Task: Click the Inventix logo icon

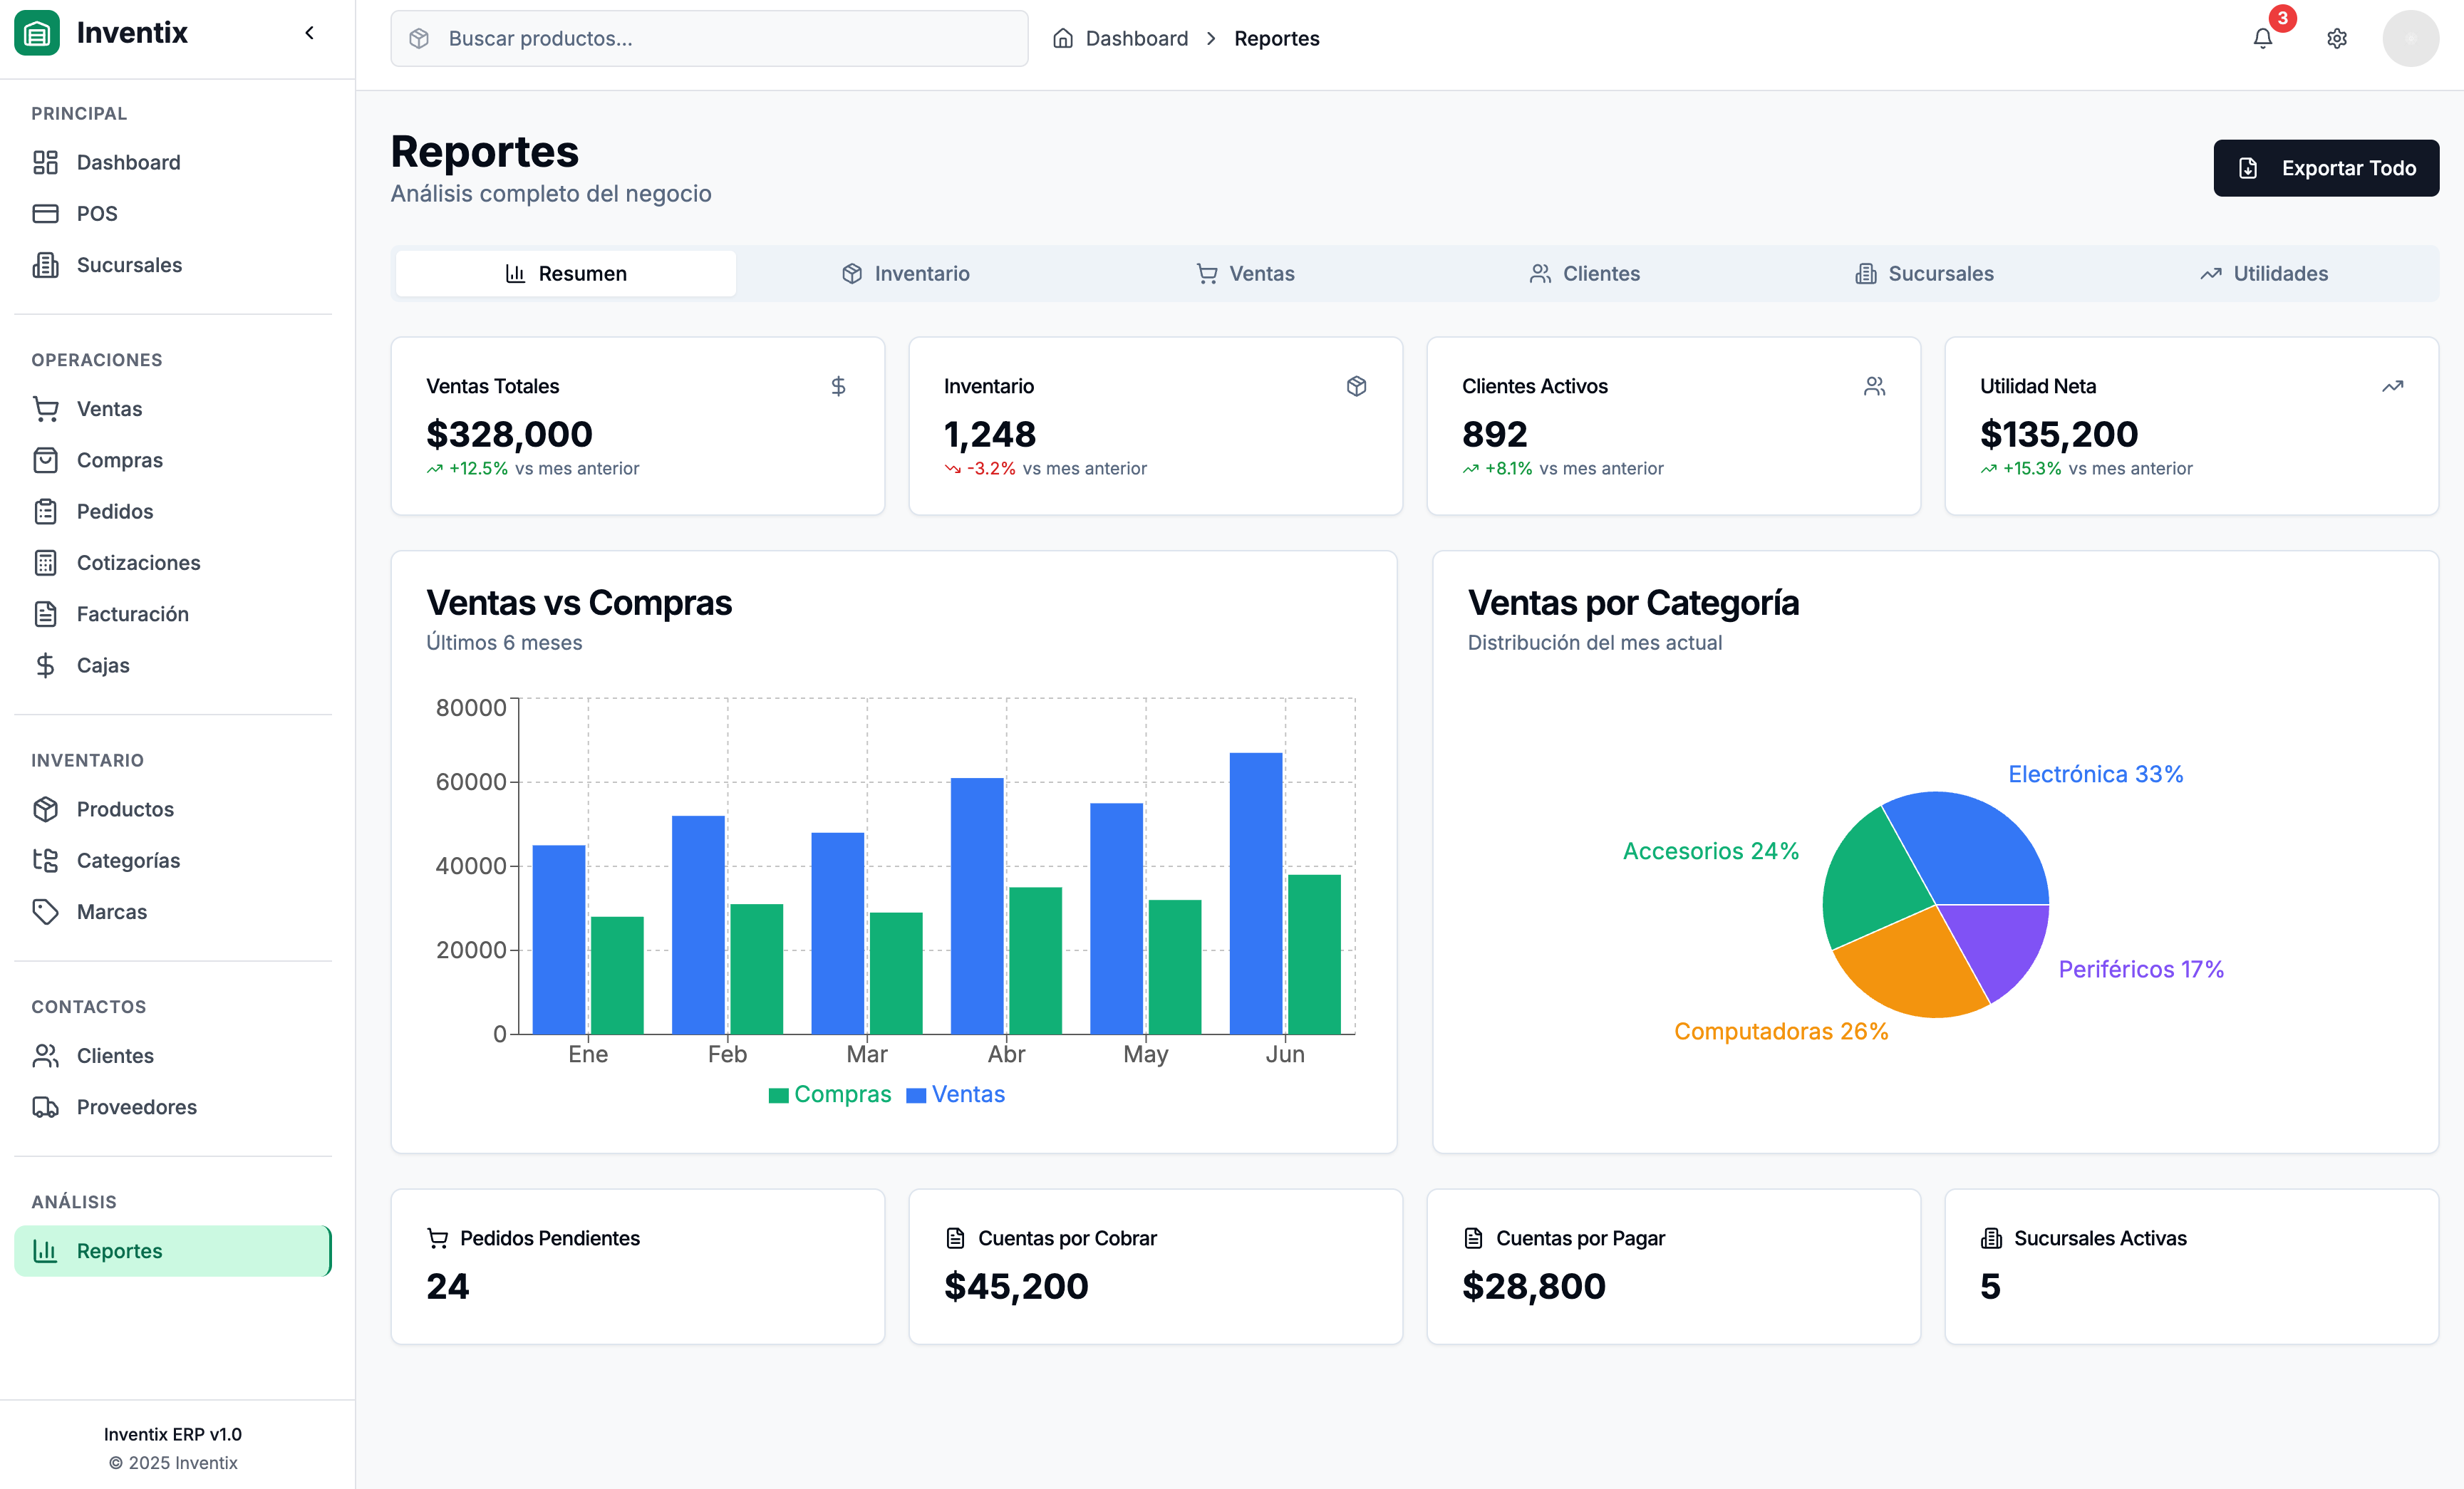Action: coord(37,33)
